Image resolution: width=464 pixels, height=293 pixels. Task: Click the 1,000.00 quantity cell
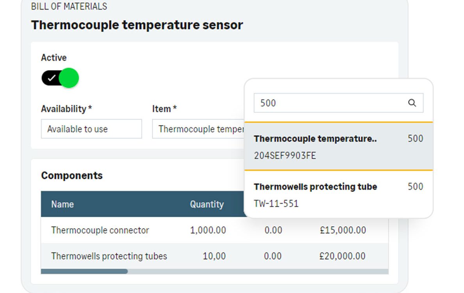tap(208, 230)
